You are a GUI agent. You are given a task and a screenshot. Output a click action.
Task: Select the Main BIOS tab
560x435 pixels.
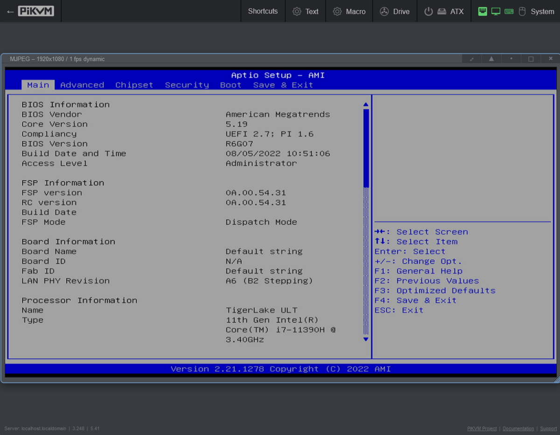coord(38,85)
